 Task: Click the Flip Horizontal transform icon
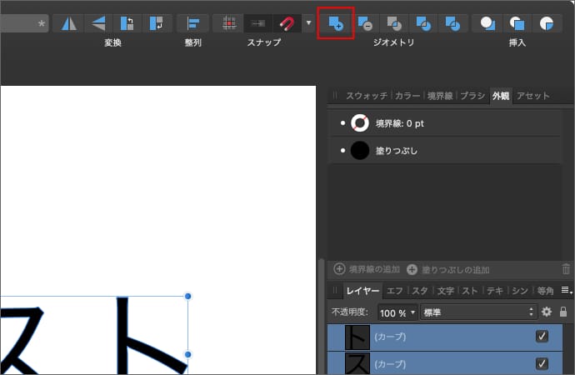tap(68, 22)
